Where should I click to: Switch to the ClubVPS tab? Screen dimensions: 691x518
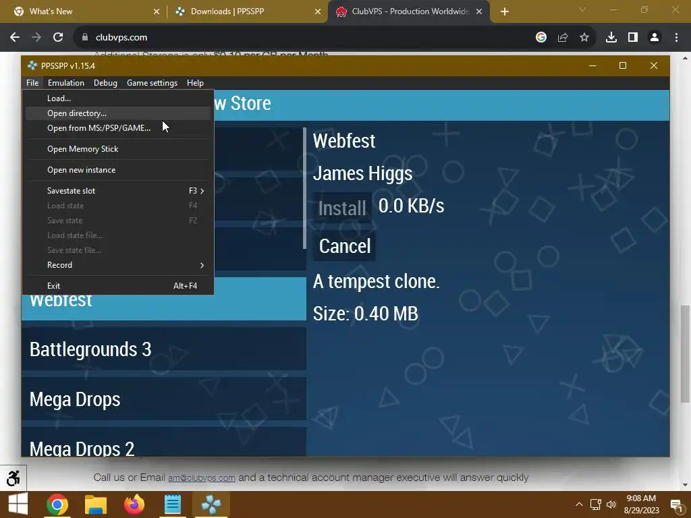click(408, 11)
